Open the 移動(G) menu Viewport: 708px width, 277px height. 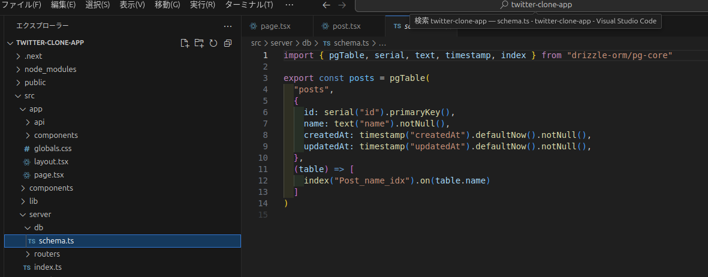coord(167,5)
